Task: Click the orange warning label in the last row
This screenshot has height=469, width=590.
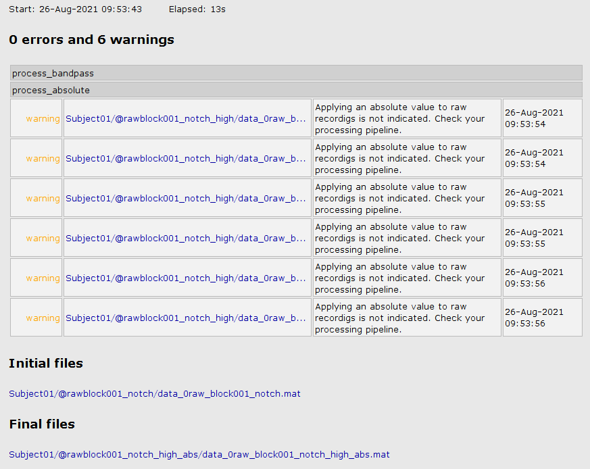Action: point(43,318)
